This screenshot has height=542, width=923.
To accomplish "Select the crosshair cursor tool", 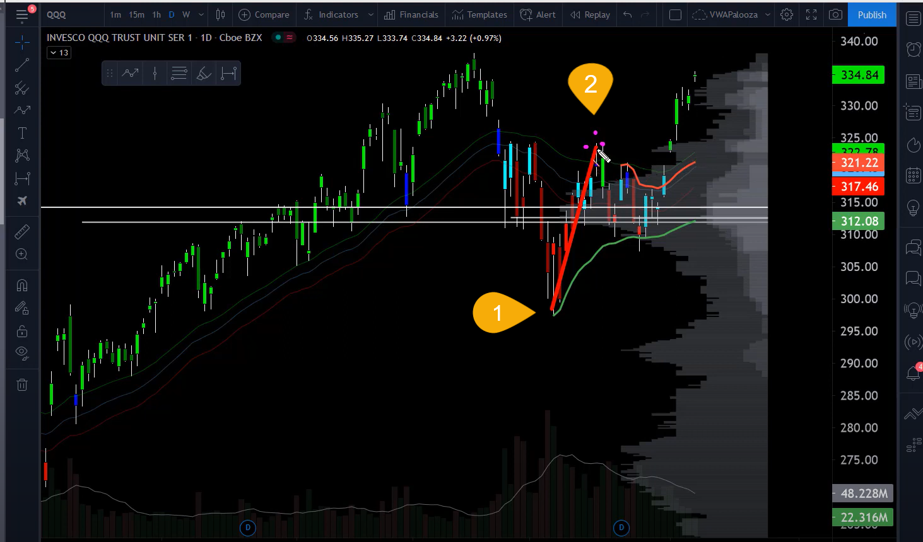I will [22, 42].
